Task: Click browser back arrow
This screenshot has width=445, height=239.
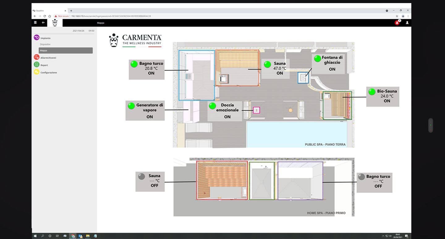Action: click(x=35, y=16)
